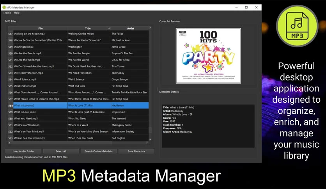
Task: Click artist Jamie Grace
Action: click(119, 47)
